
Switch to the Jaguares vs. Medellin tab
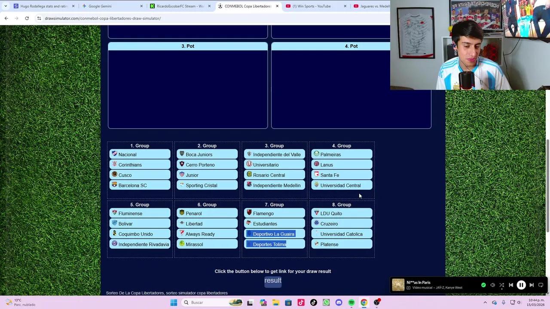click(371, 6)
